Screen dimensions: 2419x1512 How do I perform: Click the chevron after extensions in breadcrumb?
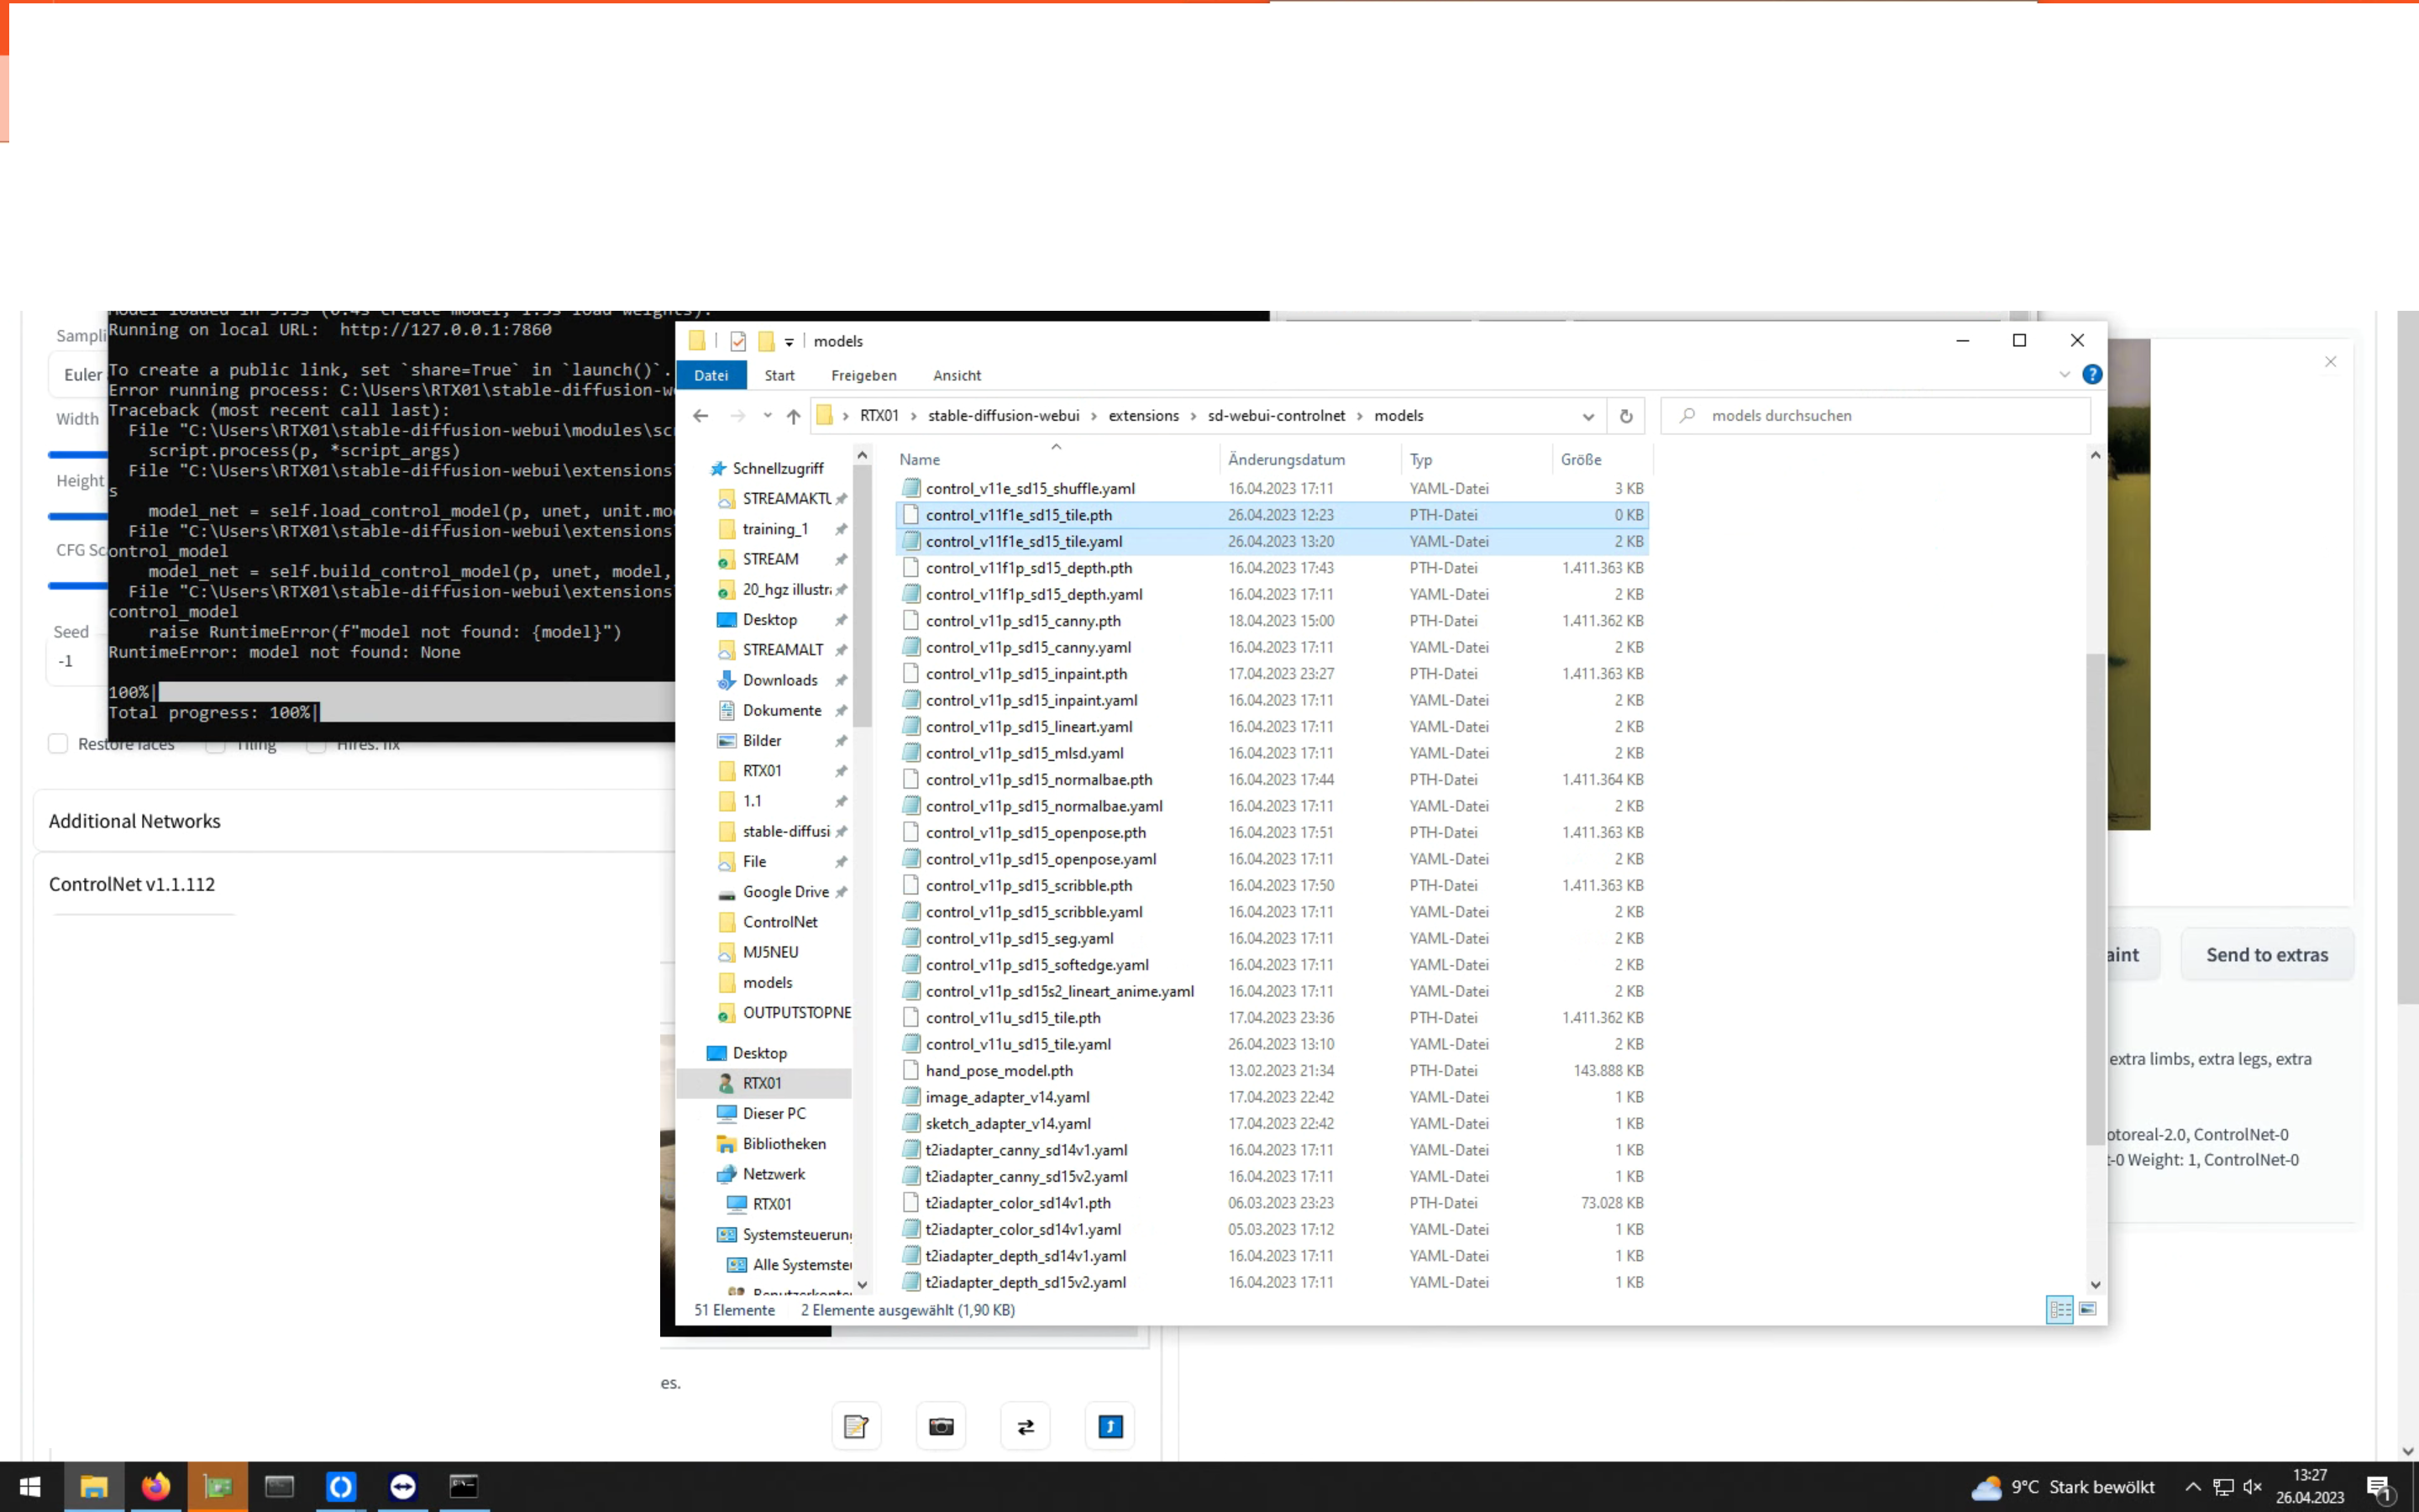pyautogui.click(x=1193, y=416)
